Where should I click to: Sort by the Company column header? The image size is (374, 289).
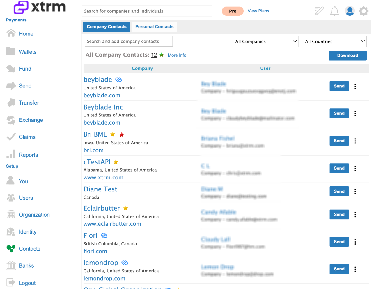click(x=142, y=68)
